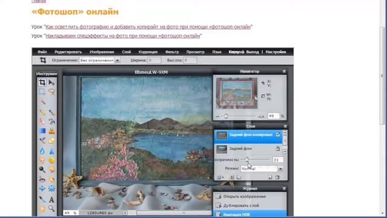Click the add layer mask icon
Screen dimensions: 387x218
tap(232, 177)
